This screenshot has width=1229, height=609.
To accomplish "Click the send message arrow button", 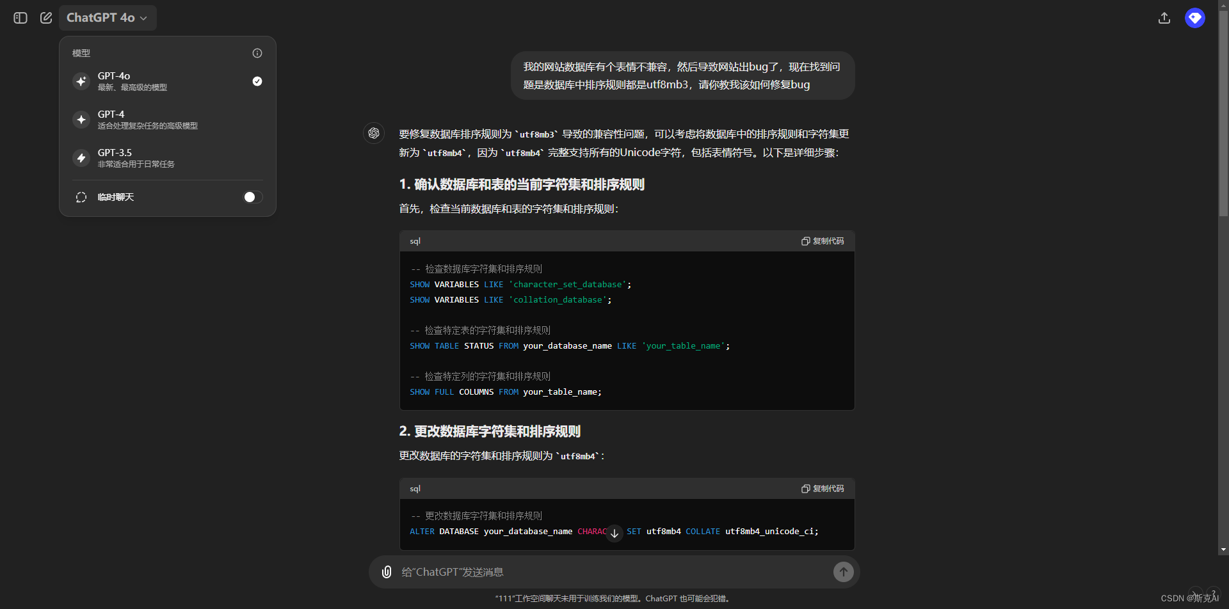I will coord(844,572).
